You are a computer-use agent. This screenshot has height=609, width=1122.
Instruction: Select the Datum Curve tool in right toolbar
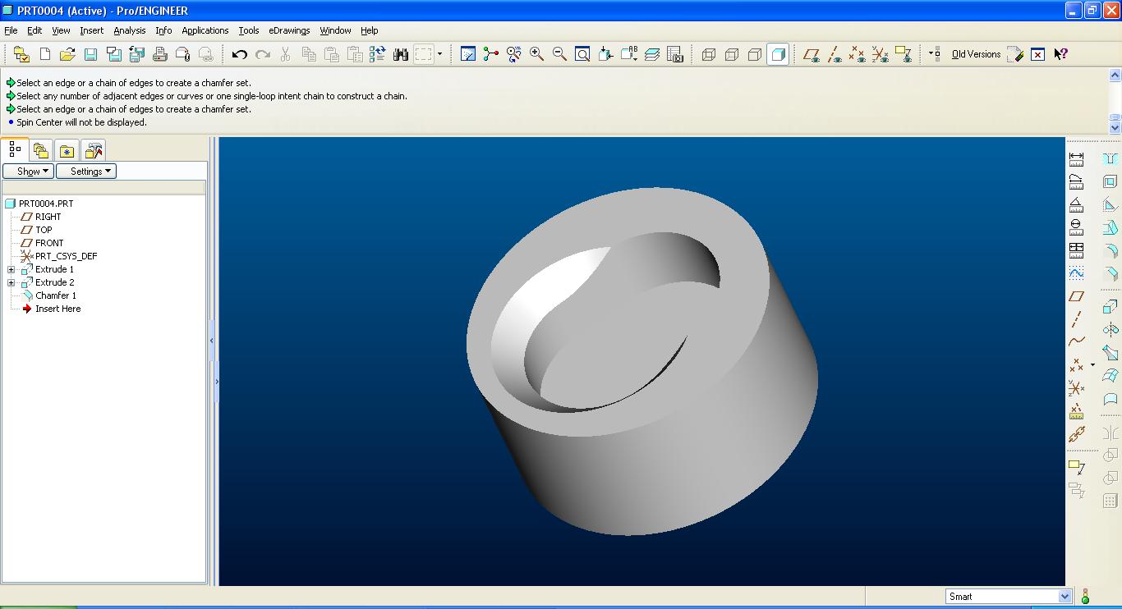pyautogui.click(x=1077, y=341)
